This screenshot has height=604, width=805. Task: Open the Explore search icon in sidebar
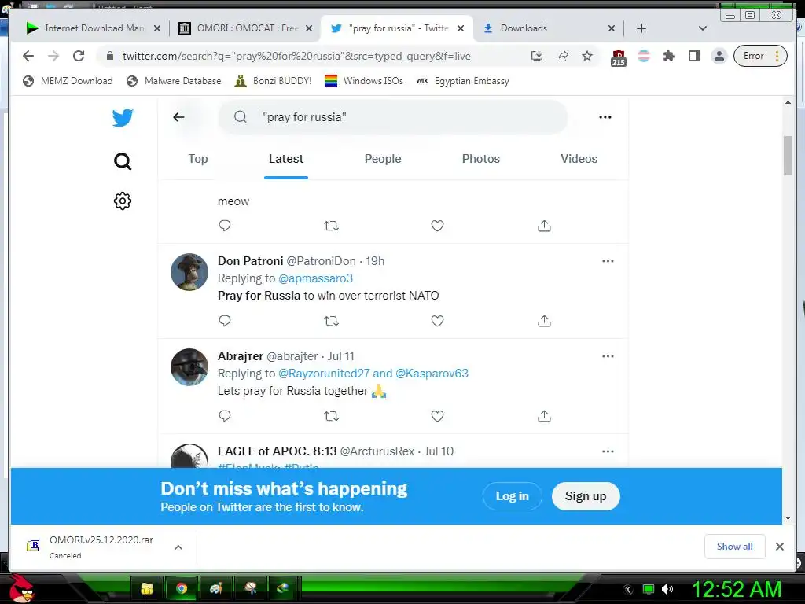click(x=123, y=161)
